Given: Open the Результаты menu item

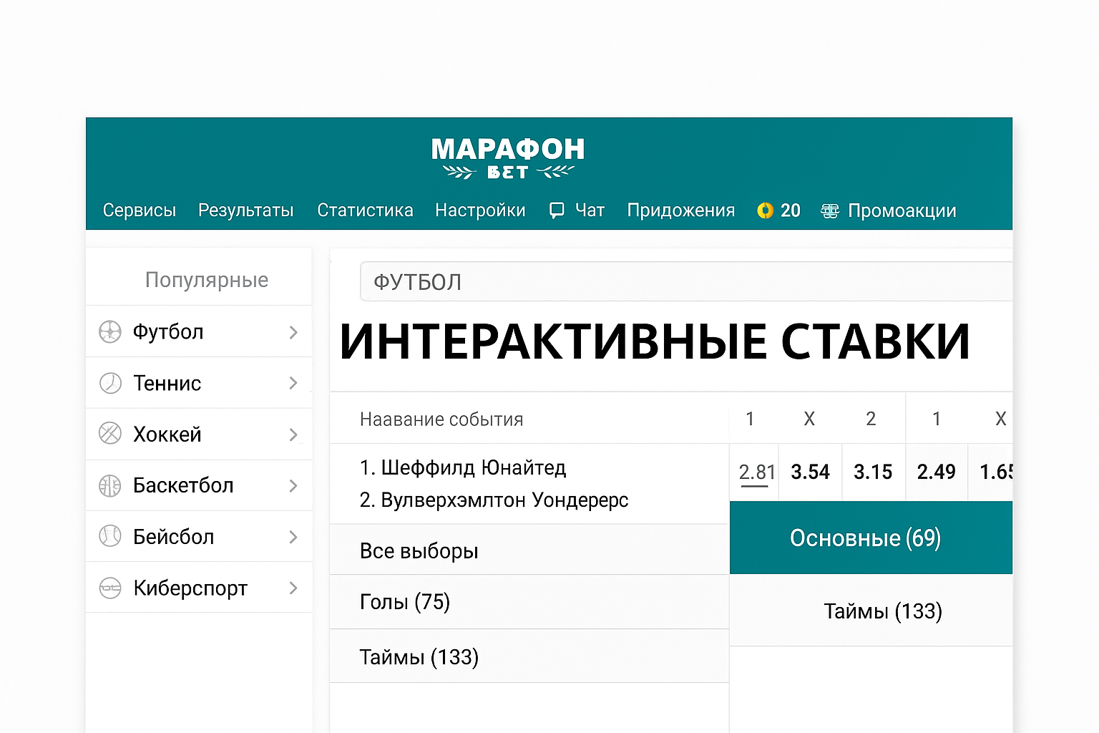Looking at the screenshot, I should [x=245, y=210].
